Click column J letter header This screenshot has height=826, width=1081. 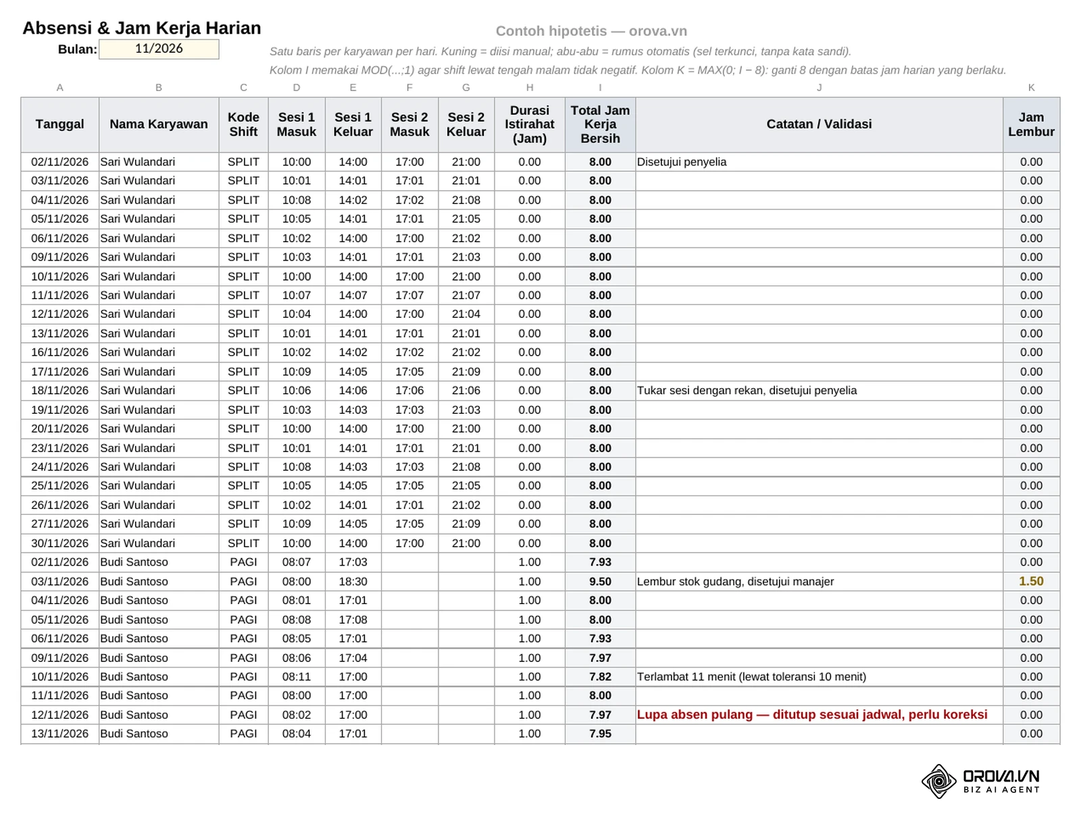coord(819,88)
